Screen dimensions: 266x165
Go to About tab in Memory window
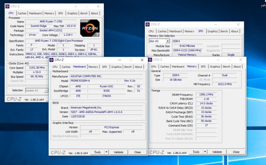237,67
